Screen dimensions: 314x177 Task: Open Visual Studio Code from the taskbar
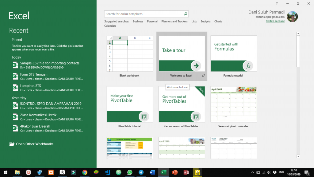click(107, 172)
